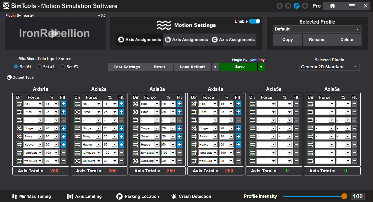Open Axis1a Pitch force dropdown
Screen dimensions: 373x202
click(x=33, y=112)
